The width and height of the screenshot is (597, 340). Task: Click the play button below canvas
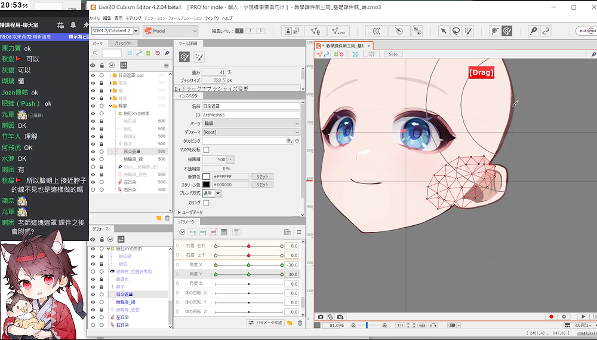[x=583, y=317]
